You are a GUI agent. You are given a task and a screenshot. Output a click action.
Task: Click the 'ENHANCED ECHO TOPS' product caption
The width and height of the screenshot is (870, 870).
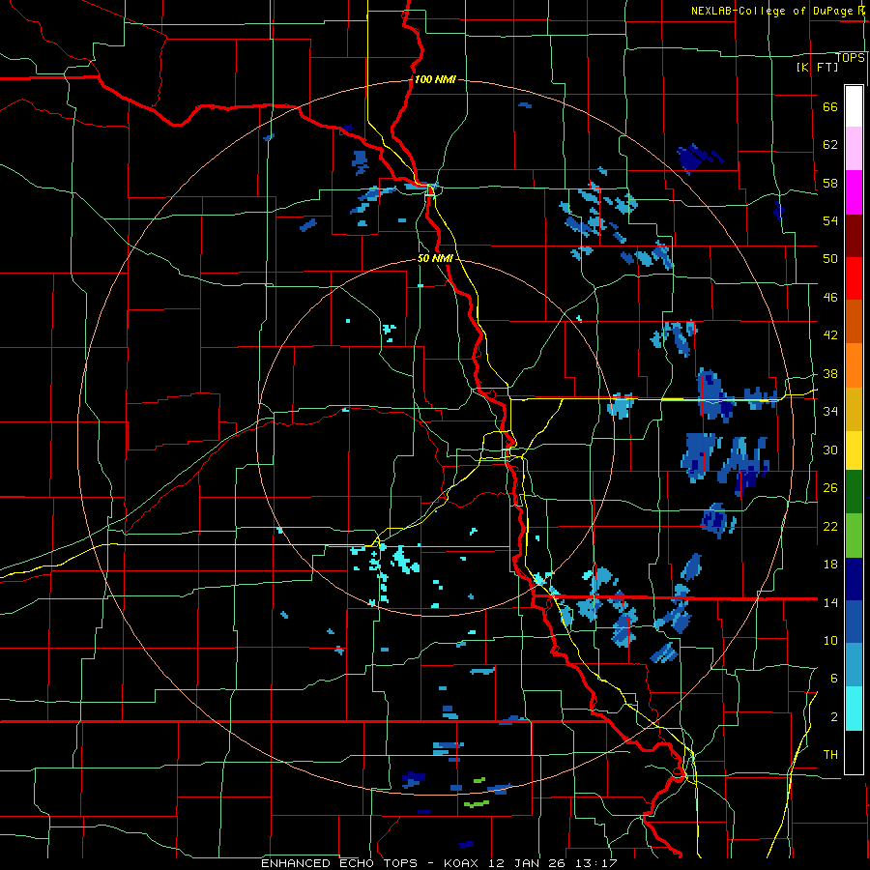click(x=339, y=863)
